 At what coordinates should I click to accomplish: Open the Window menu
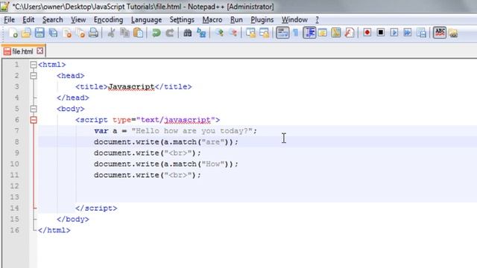pos(294,20)
